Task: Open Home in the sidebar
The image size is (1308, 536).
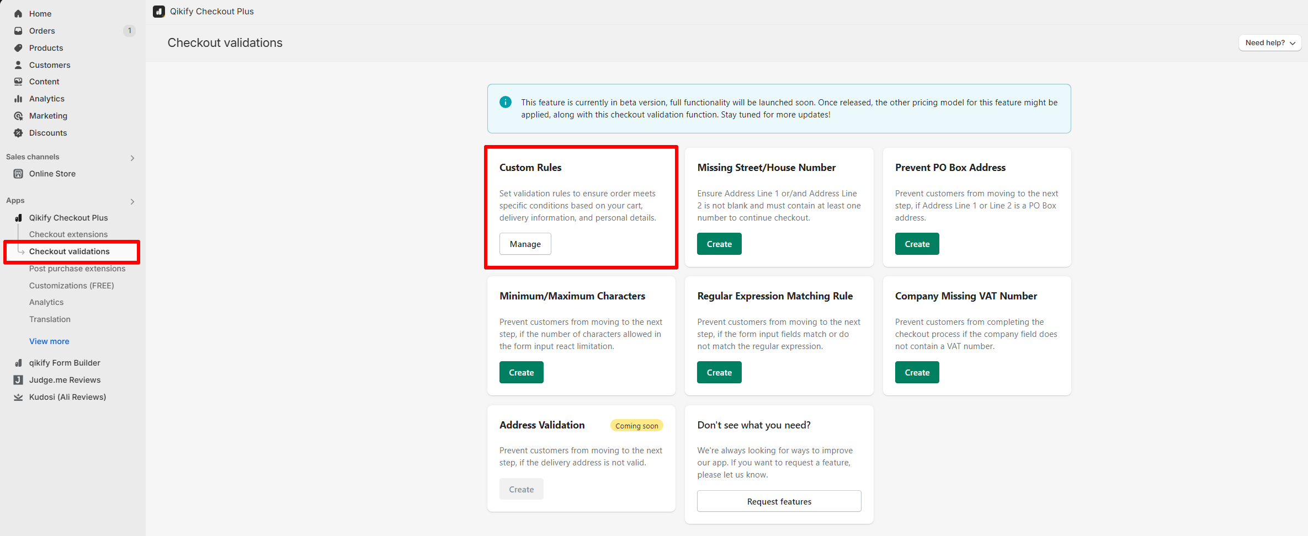Action: (x=40, y=14)
